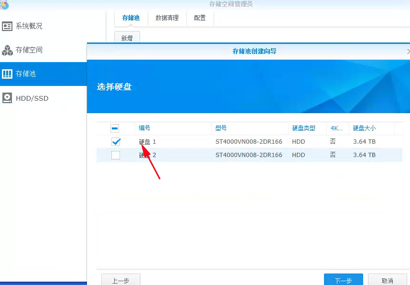Click the ST4000VN008-2DR166 model of 硬盘 2

(x=248, y=155)
